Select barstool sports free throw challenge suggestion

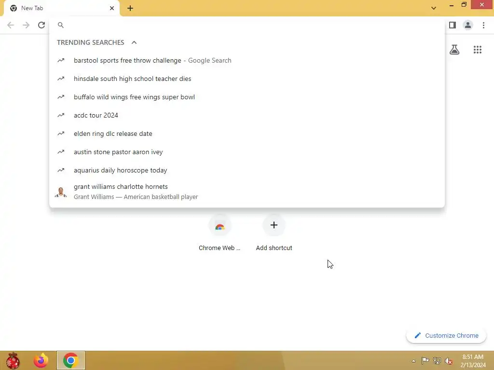coord(247,60)
